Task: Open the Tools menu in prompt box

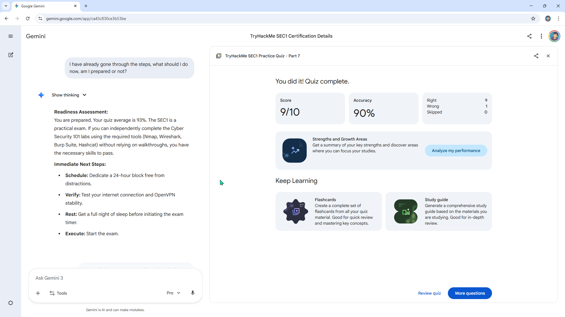Action: point(58,293)
